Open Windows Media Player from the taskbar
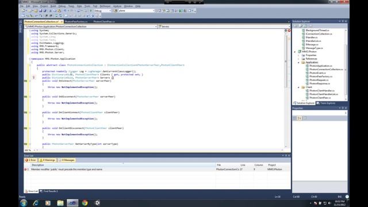 (48, 203)
